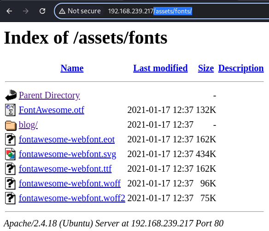The image size is (269, 231).
Task: Reload the page with the refresh icon
Action: pos(42,11)
